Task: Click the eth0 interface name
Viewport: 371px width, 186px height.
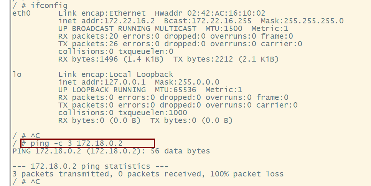Action: click(x=21, y=13)
